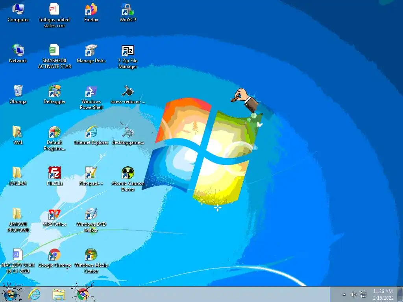Open the Windows Start menu
403x302 pixels.
pos(10,294)
